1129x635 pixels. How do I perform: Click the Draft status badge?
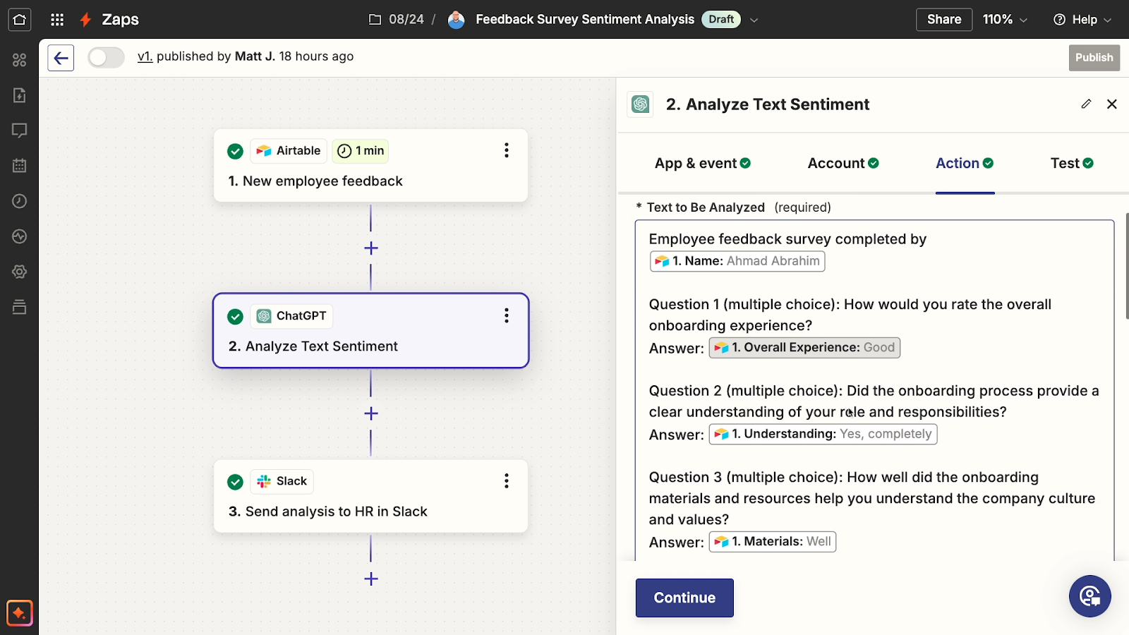(721, 20)
